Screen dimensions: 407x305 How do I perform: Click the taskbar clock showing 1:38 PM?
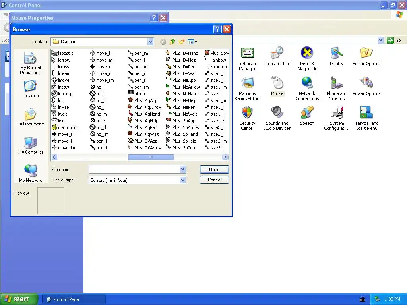click(x=392, y=299)
